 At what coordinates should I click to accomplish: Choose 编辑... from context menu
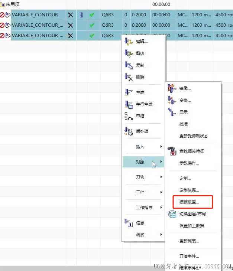click(x=142, y=42)
